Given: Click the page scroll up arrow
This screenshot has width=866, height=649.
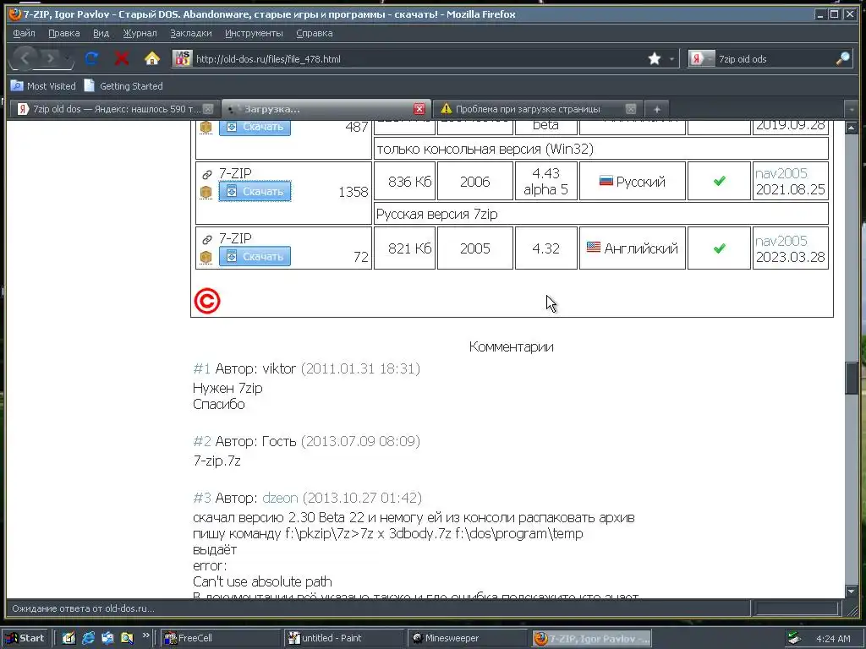Looking at the screenshot, I should click(851, 128).
